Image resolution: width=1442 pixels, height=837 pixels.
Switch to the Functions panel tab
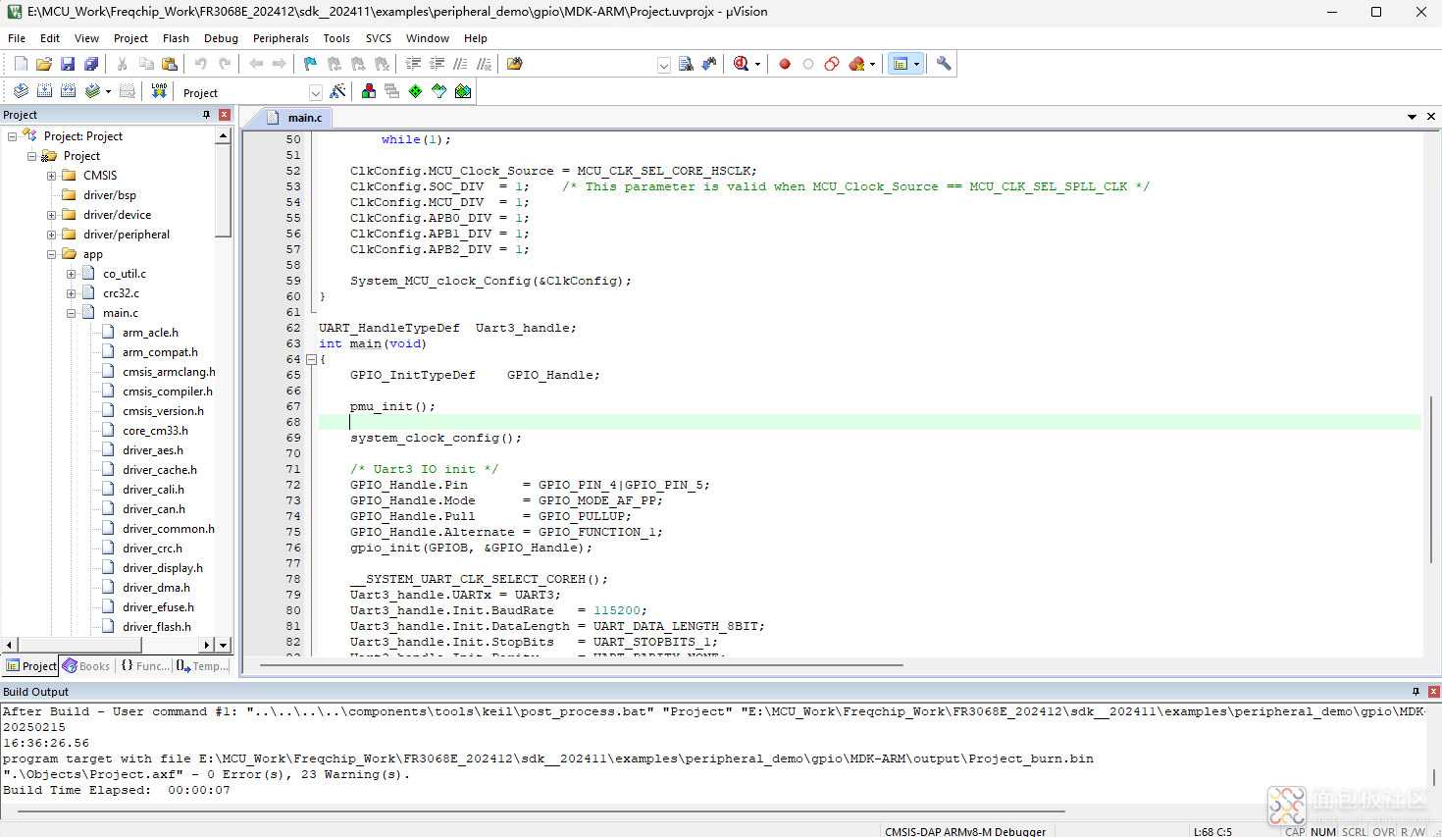[144, 666]
